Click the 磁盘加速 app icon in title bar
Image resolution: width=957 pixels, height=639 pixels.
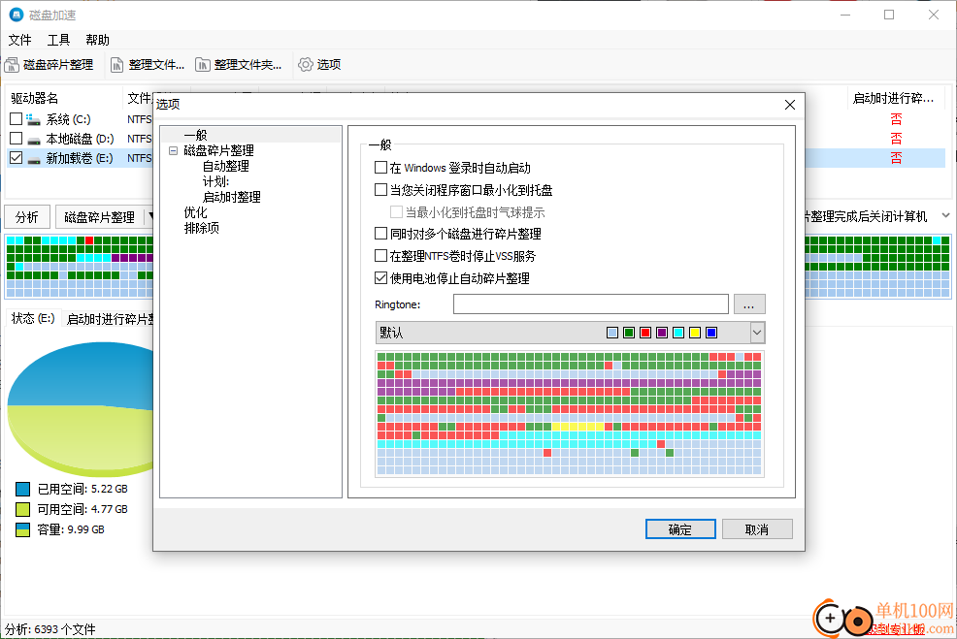[16, 15]
